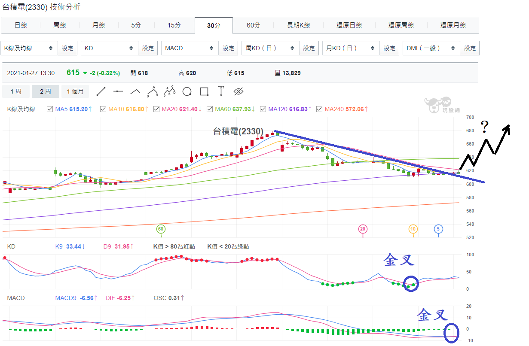Image resolution: width=529 pixels, height=346 pixels.
Task: Click the MACD9 -6.56 value
Action: tap(76, 298)
